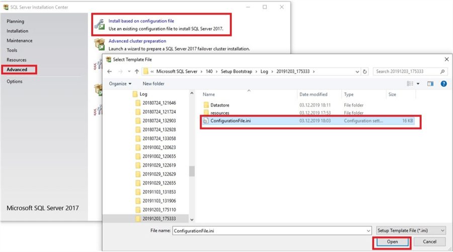Open the recent locations chevron
Image resolution: width=453 pixels, height=252 pixels.
point(129,72)
